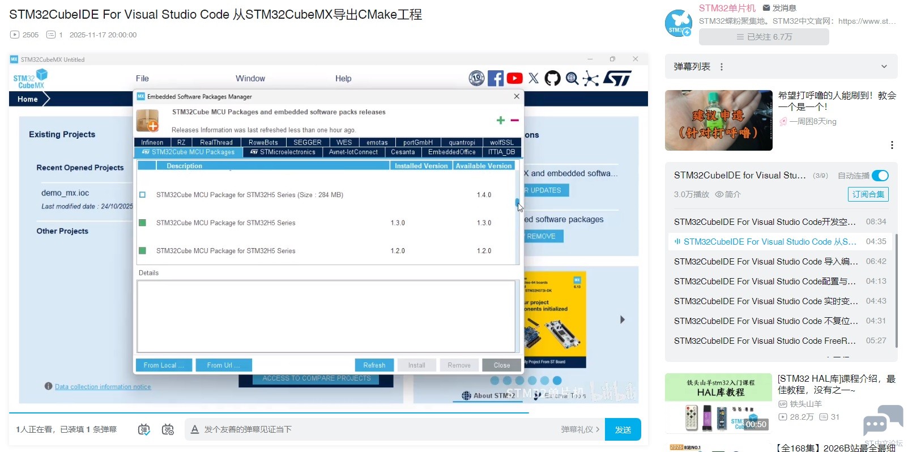908x452 pixels.
Task: Switch to the Infineon tab
Action: pos(152,143)
